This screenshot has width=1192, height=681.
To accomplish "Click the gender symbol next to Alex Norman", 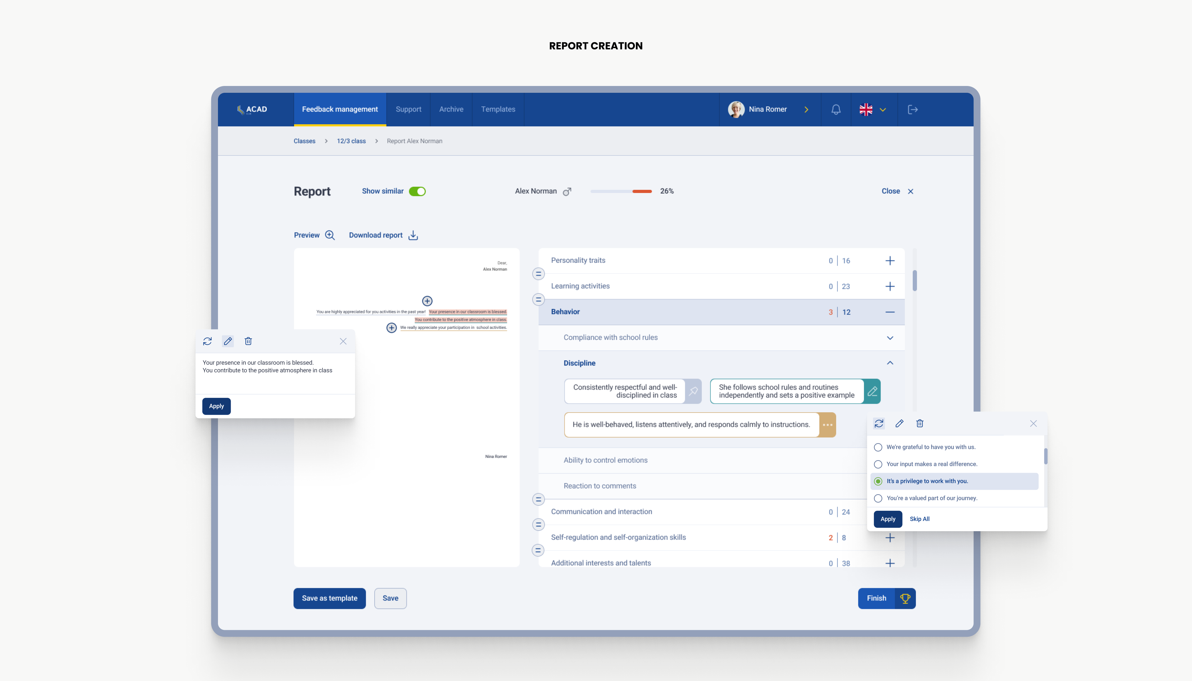I will point(567,192).
